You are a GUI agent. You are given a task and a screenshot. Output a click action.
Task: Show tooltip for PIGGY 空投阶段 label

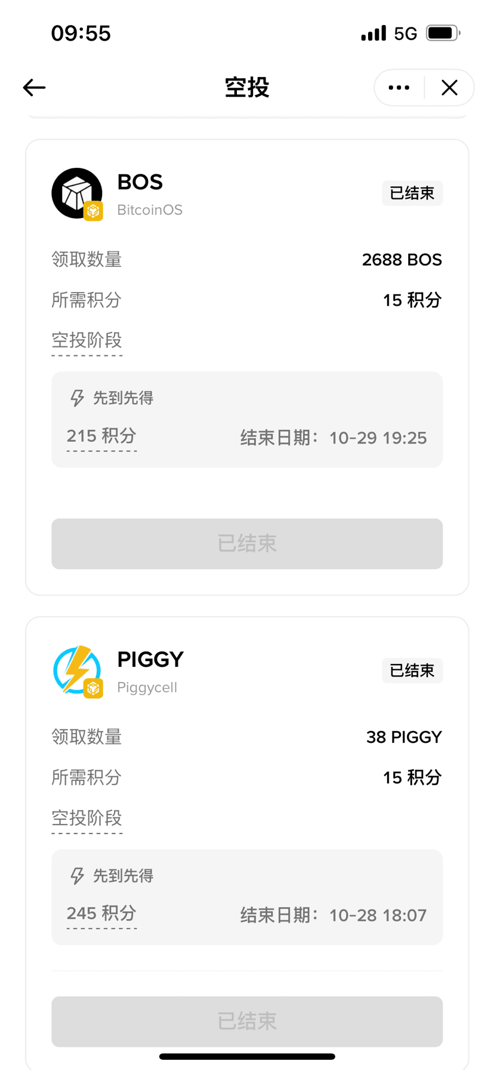(x=87, y=818)
